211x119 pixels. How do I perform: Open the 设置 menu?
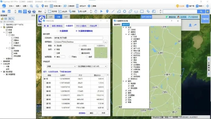[25, 6]
